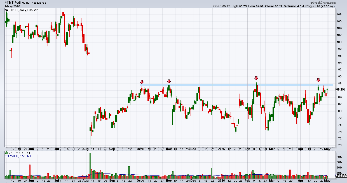Click the 20M volume axis label

(339, 168)
